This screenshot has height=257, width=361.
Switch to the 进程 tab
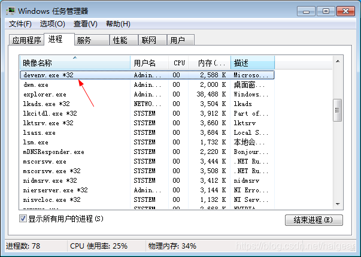pos(59,39)
